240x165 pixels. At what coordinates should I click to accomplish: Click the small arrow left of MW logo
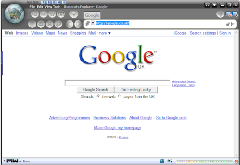coord(5,161)
